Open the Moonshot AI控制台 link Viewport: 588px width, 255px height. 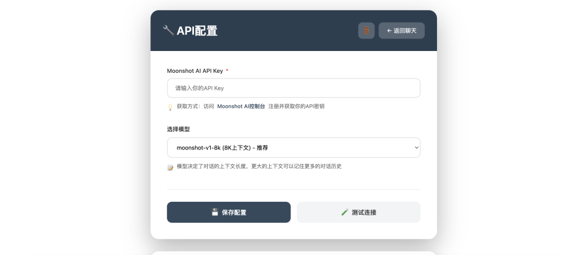click(241, 107)
